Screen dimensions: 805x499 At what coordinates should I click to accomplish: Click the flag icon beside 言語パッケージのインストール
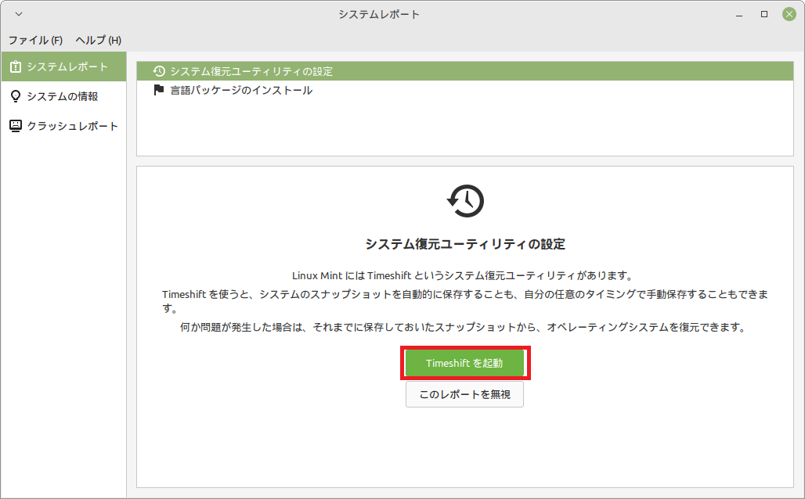click(159, 90)
